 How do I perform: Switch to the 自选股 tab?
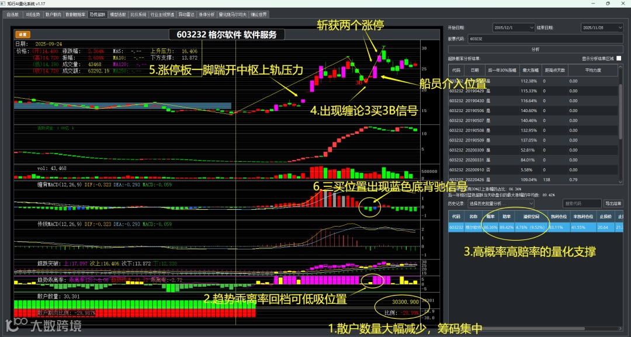pyautogui.click(x=12, y=15)
